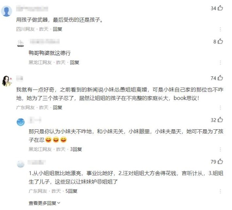This screenshot has width=232, height=210.
Task: Click 回复 under the 鸭哥鸭婆就这德行 comment
Action: tap(74, 63)
